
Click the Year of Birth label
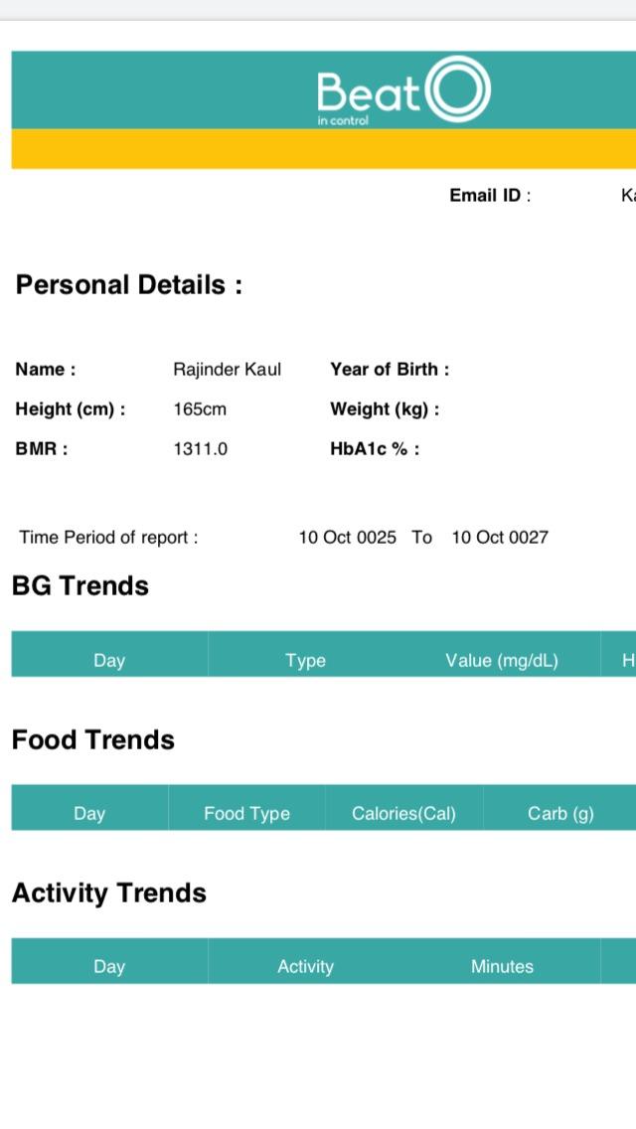(x=390, y=370)
